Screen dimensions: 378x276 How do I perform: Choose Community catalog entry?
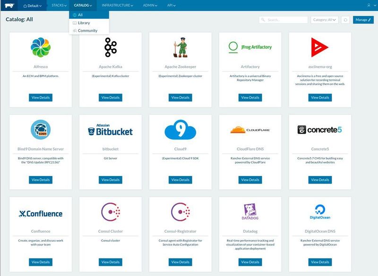(x=89, y=31)
